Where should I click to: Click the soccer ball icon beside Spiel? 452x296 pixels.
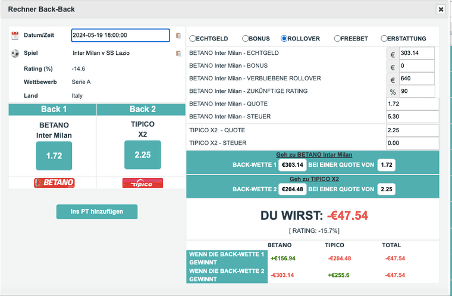tap(15, 54)
